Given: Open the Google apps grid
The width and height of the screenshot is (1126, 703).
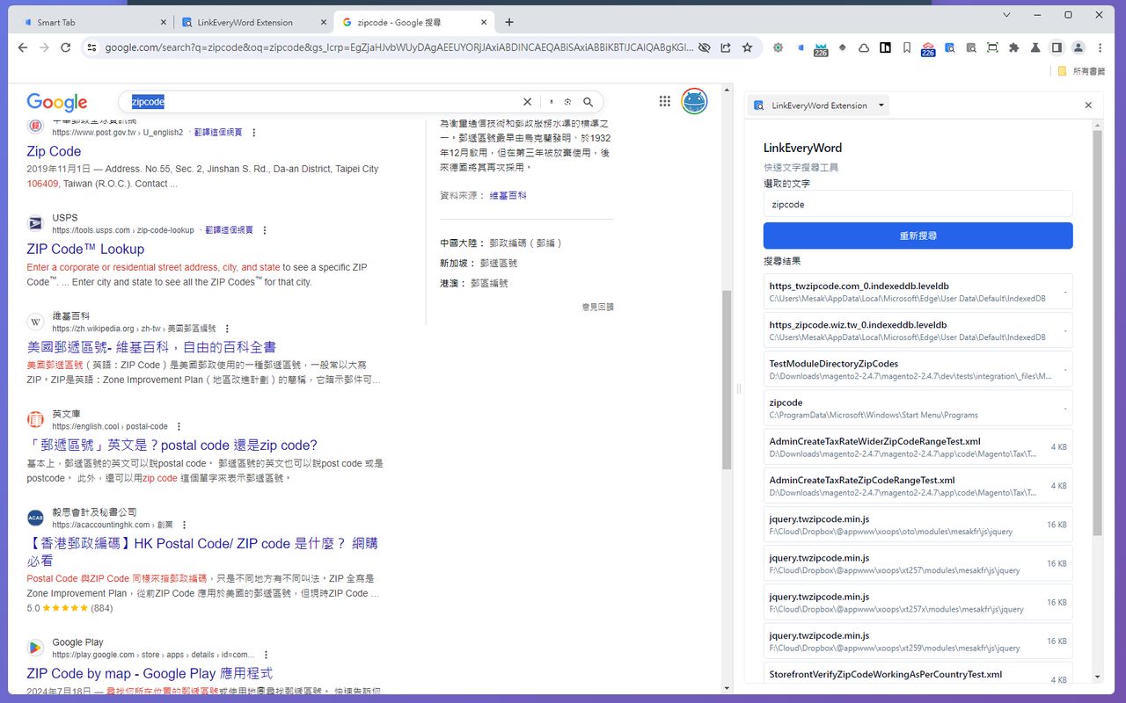Looking at the screenshot, I should tap(665, 101).
